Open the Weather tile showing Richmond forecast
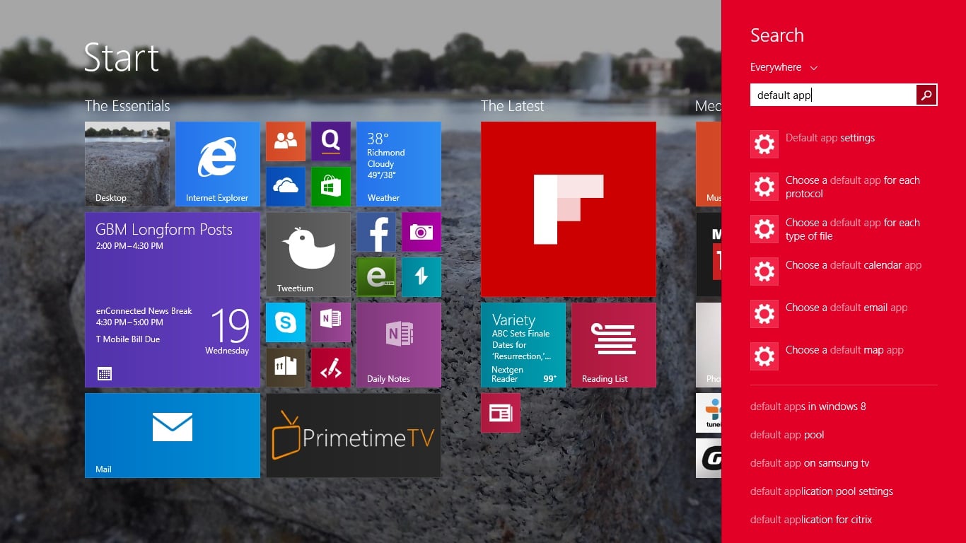 pos(398,164)
